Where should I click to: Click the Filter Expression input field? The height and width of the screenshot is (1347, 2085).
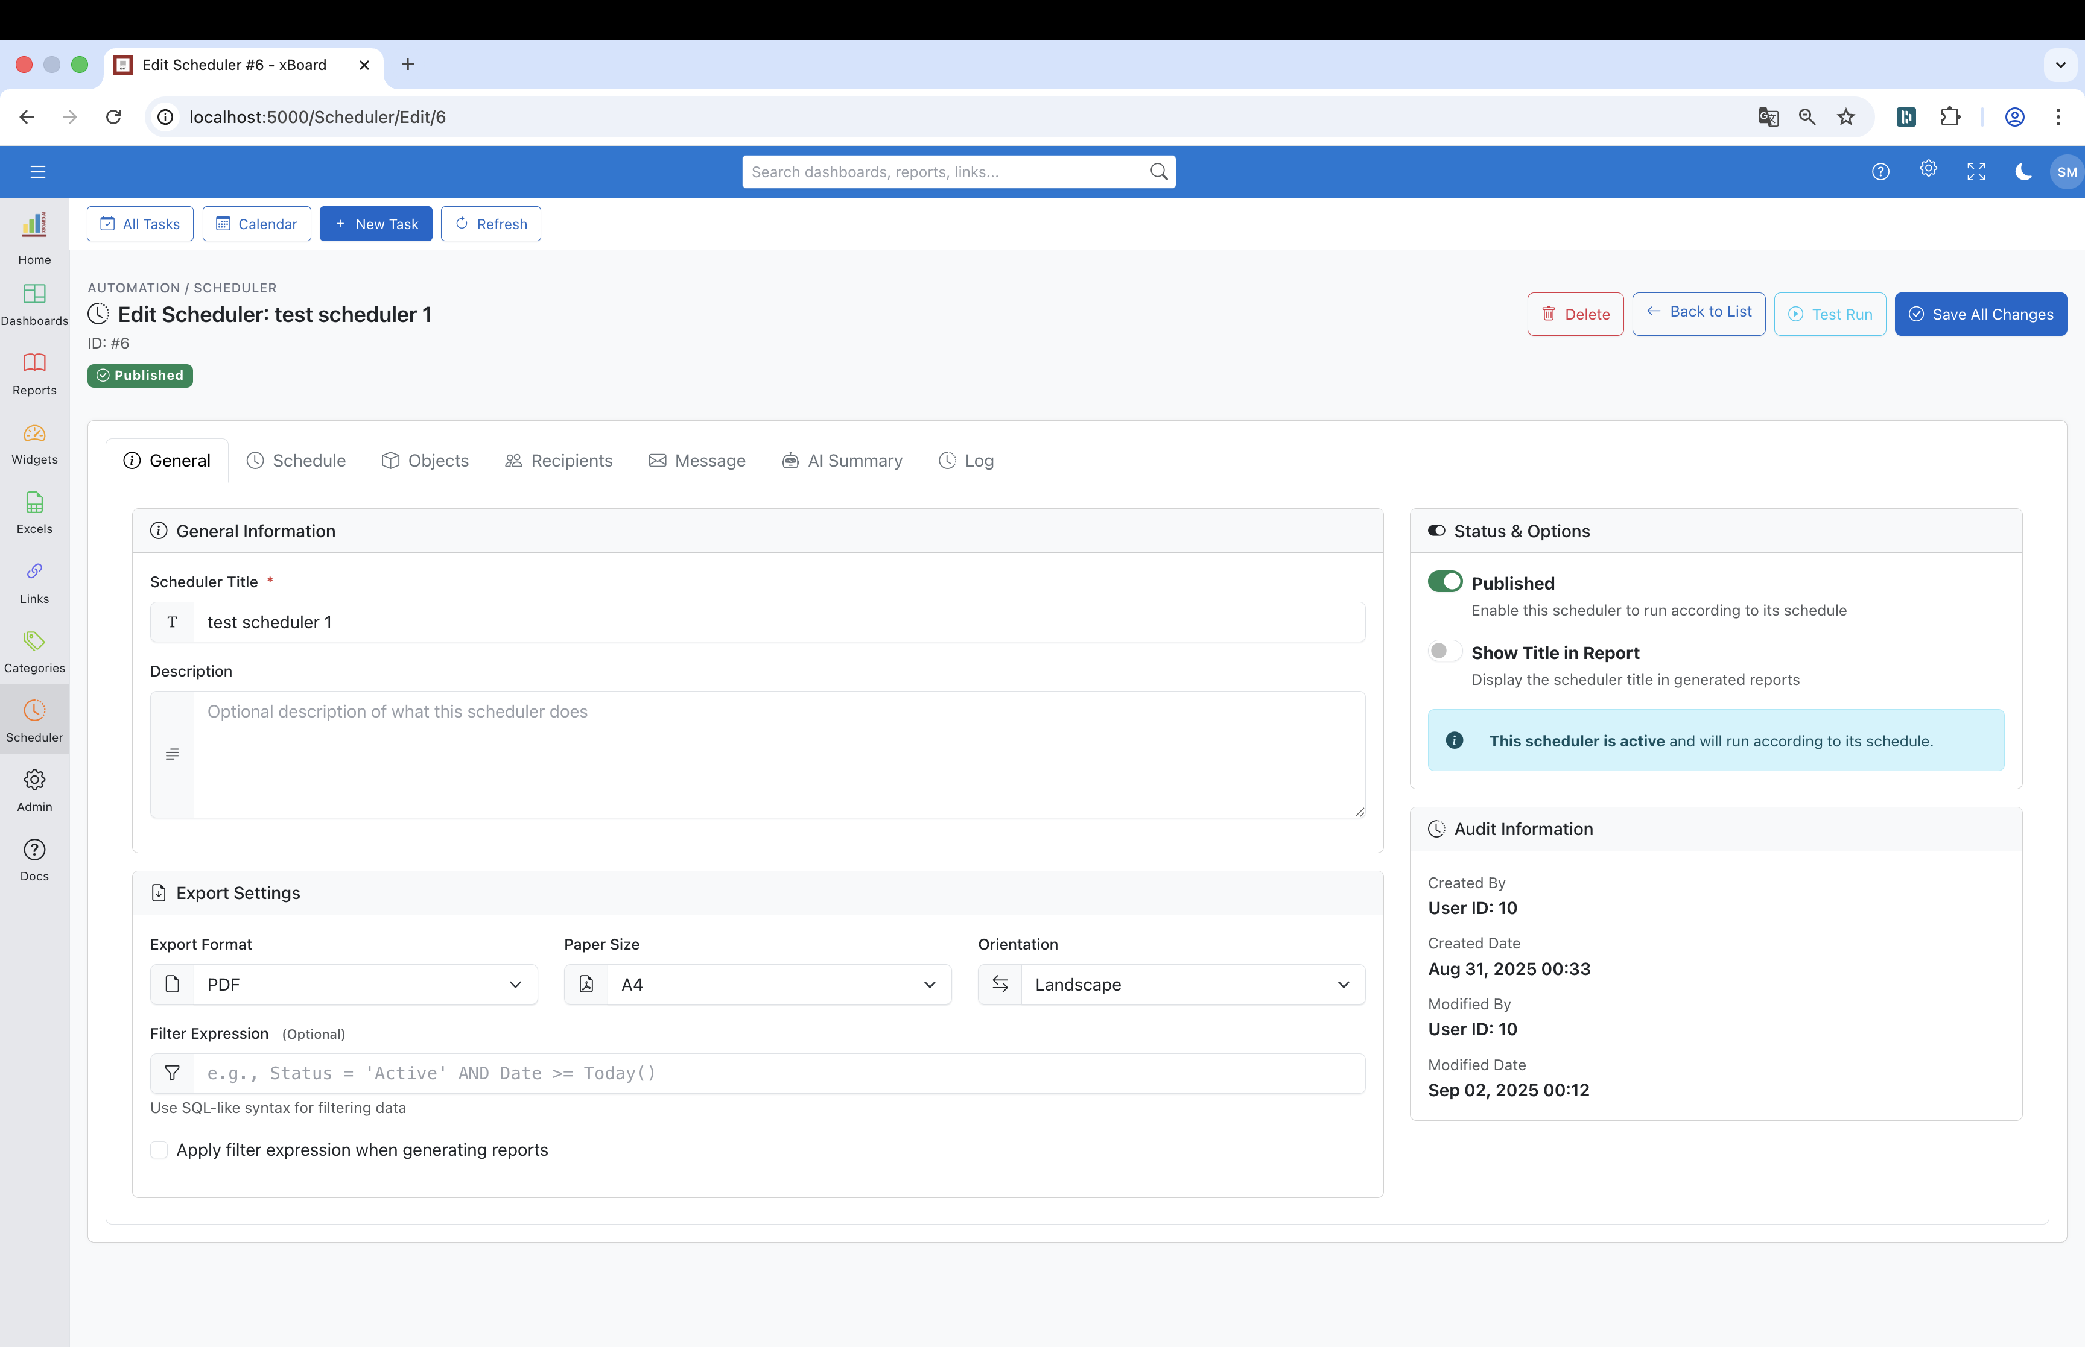(779, 1073)
